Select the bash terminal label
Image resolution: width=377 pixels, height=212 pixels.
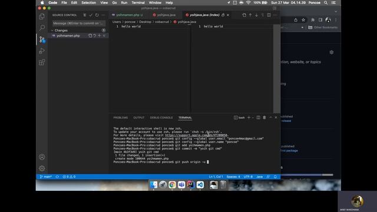(x=239, y=118)
